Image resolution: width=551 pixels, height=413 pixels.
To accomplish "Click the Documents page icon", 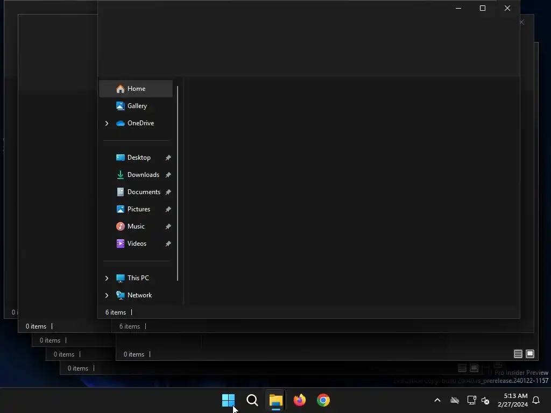I will (x=120, y=192).
